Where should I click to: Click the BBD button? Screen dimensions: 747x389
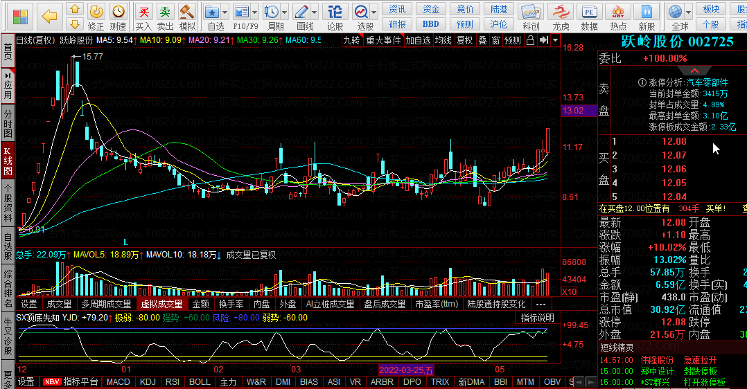431,24
